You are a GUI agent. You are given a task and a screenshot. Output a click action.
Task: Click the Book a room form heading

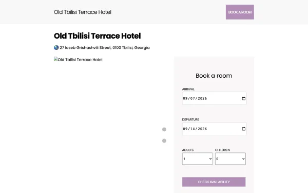point(214,76)
